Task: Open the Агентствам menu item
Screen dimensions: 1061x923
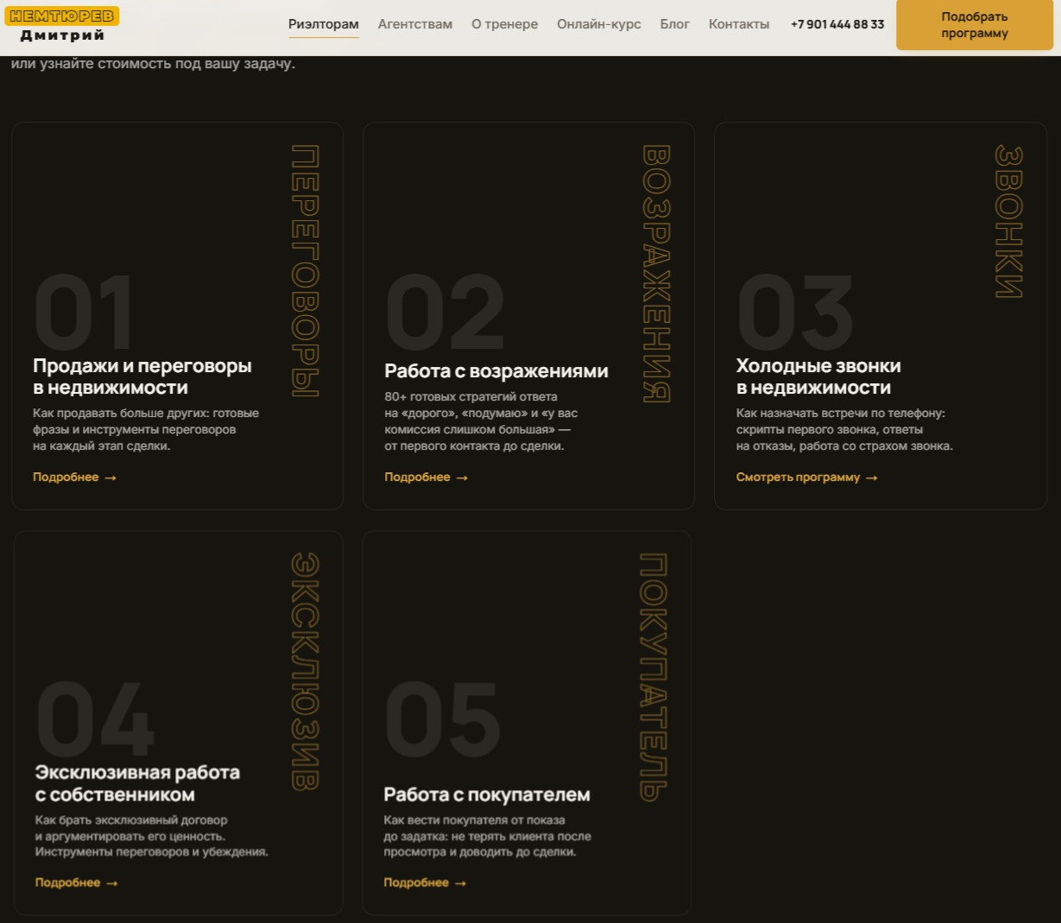Action: point(415,24)
